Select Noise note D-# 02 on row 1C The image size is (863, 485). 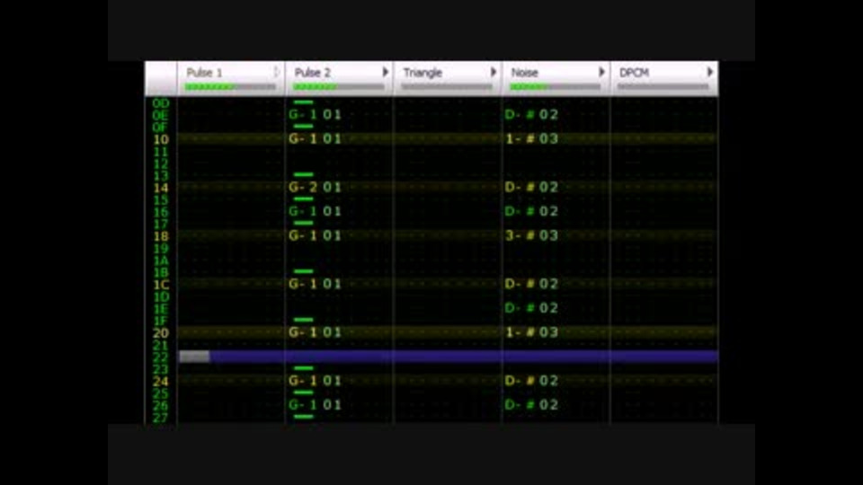pyautogui.click(x=531, y=284)
